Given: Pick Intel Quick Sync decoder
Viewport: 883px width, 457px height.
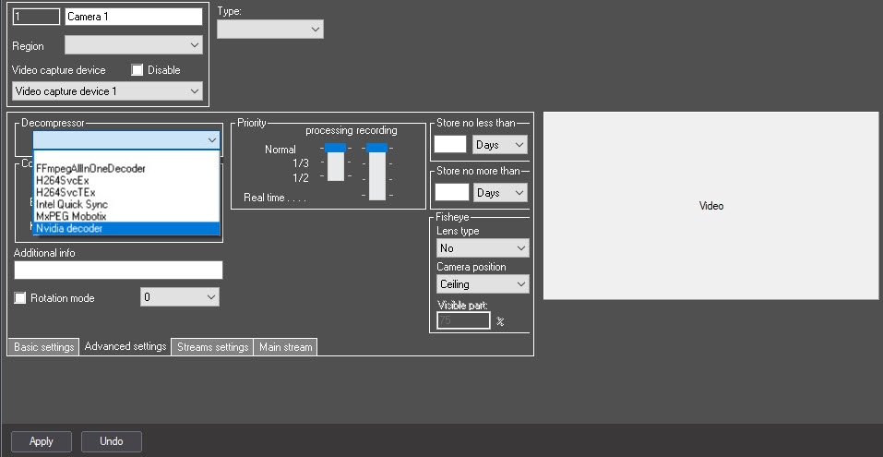Looking at the screenshot, I should 126,204.
